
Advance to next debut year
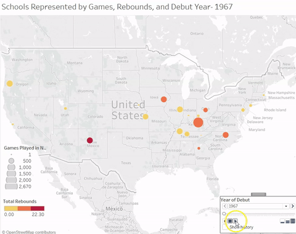[x=292, y=206]
